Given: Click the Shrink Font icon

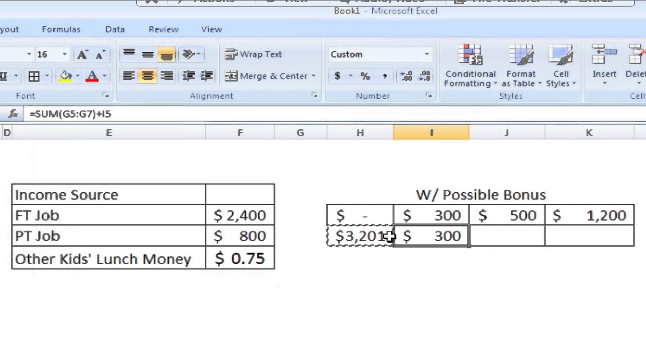Looking at the screenshot, I should pos(101,54).
